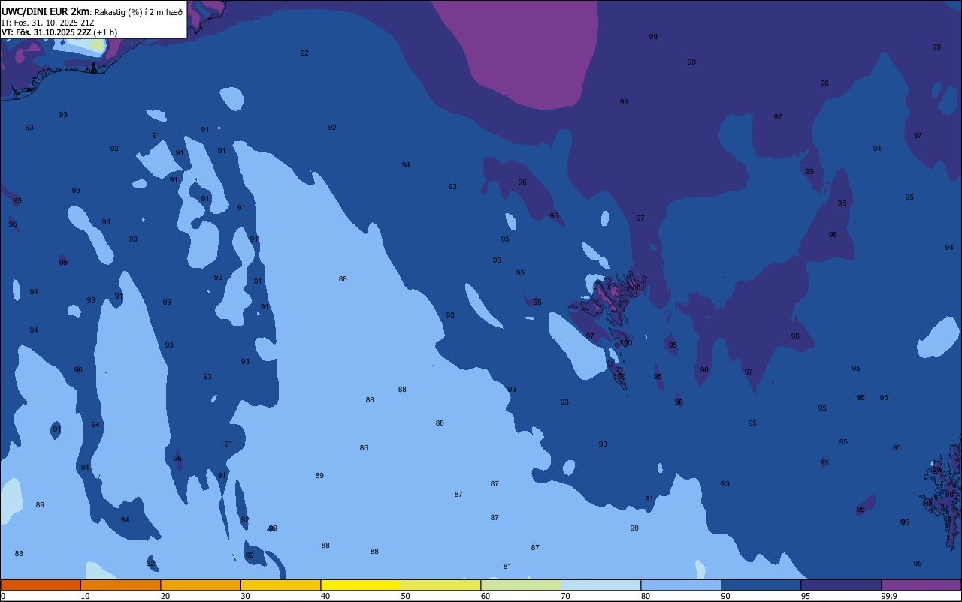Click the legend scale label "95"
962x602 pixels.
(x=806, y=596)
